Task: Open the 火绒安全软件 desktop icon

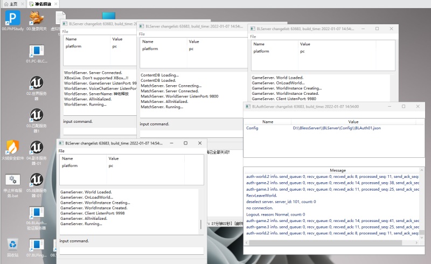Action: pos(12,148)
